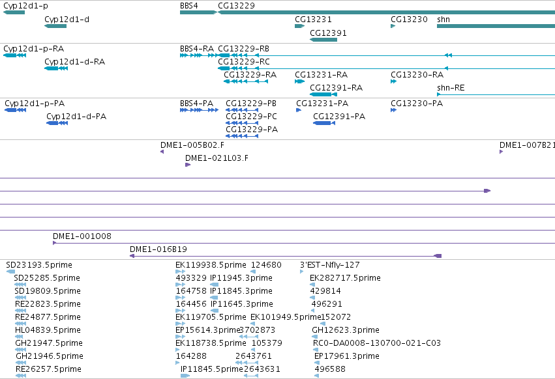Select the BBS4 gene bar
Image resolution: width=555 pixels, height=379 pixels.
tap(198, 12)
